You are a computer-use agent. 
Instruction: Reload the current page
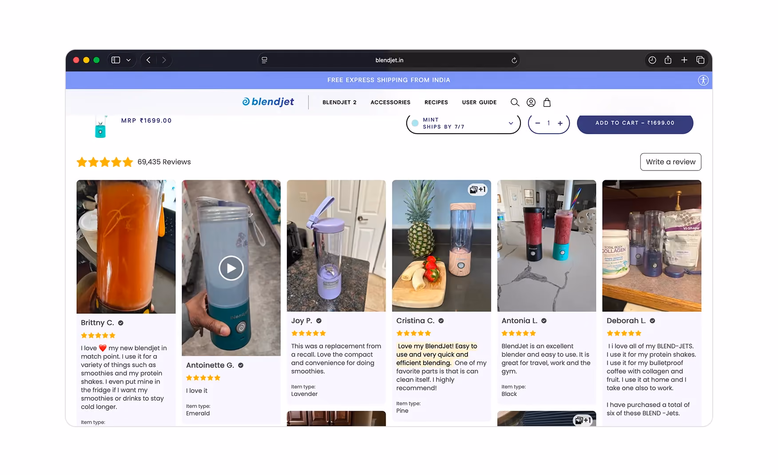514,60
